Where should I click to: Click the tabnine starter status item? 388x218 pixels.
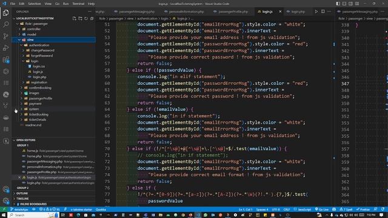(x=81, y=210)
